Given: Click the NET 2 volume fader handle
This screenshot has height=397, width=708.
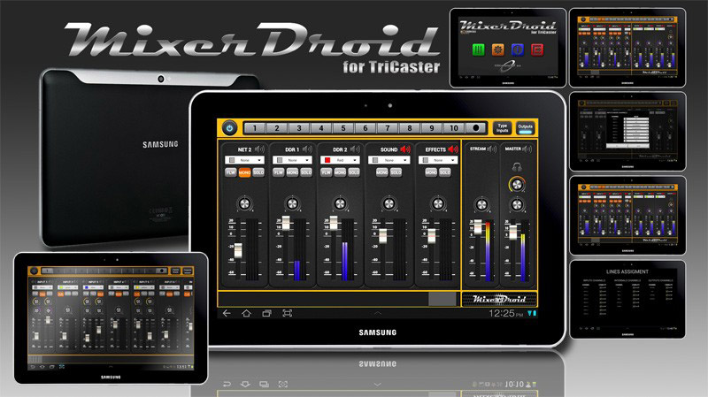Looking at the screenshot, I should [x=238, y=250].
